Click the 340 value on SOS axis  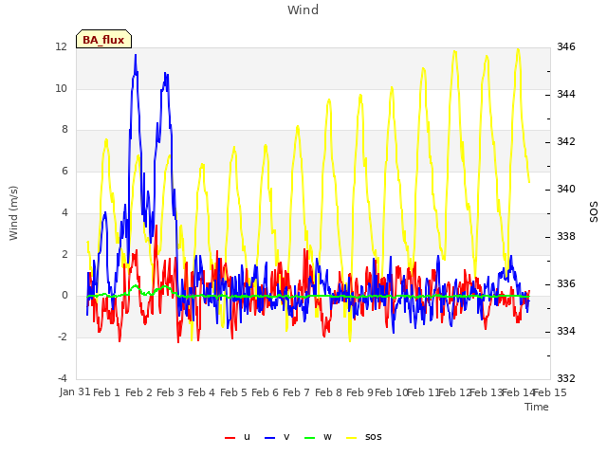[566, 189]
